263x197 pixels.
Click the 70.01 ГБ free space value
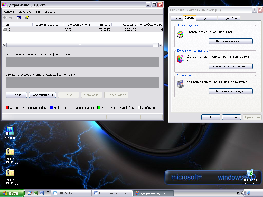(x=130, y=29)
